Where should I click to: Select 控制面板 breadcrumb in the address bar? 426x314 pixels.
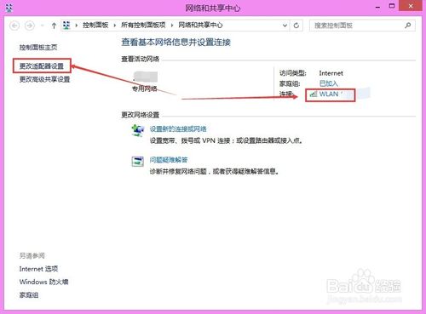tap(95, 26)
